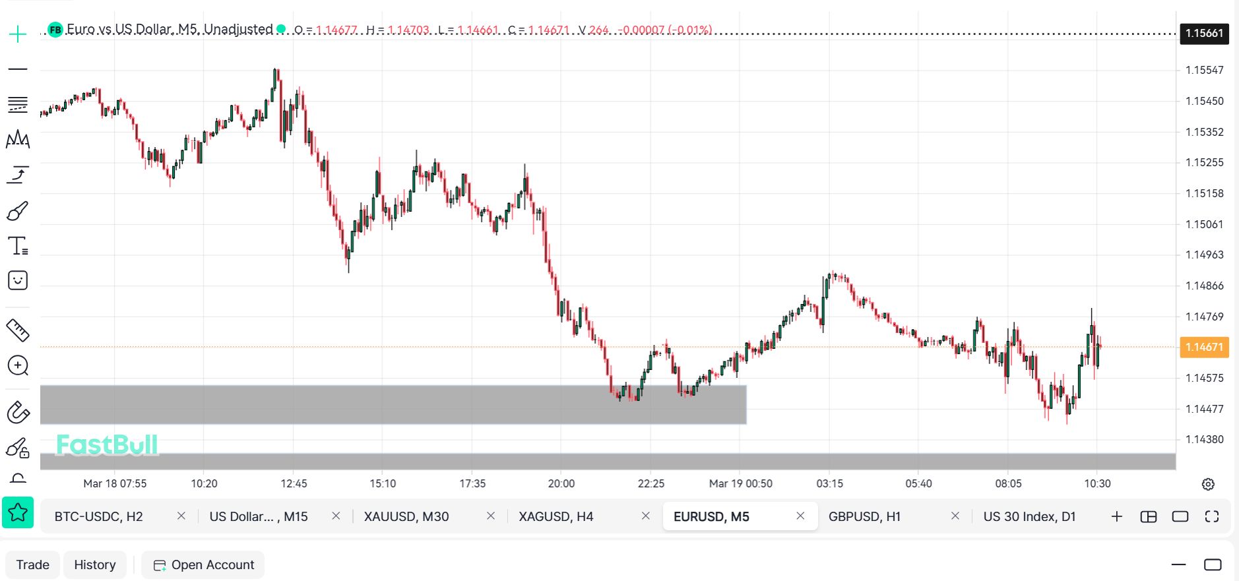Toggle magnet mode on
Image resolution: width=1239 pixels, height=581 pixels.
tap(18, 413)
